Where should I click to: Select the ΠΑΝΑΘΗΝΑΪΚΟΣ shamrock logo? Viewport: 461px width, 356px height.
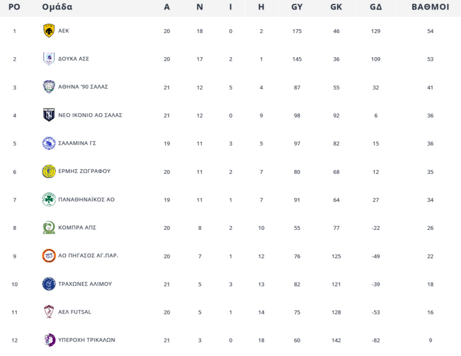(x=49, y=200)
